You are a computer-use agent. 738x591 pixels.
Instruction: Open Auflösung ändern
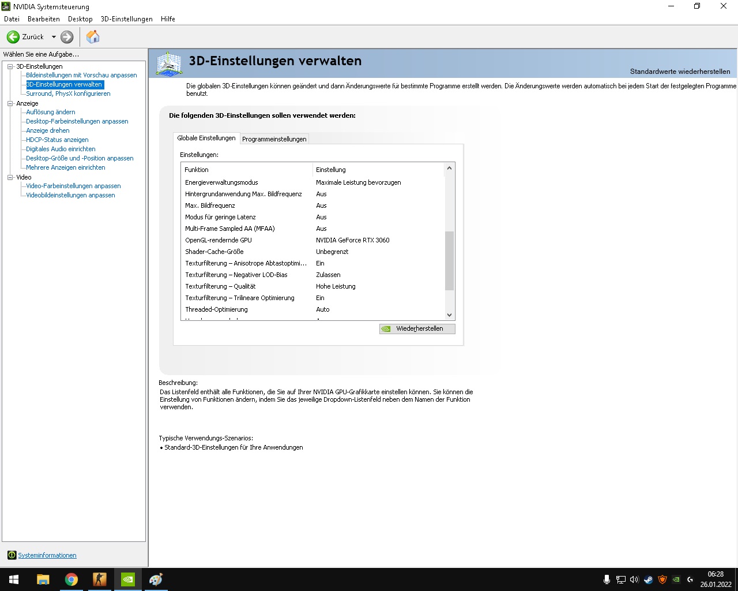[x=51, y=112]
